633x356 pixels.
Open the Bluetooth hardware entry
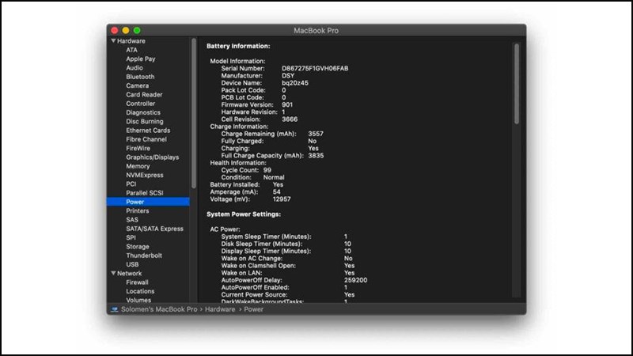pyautogui.click(x=140, y=77)
